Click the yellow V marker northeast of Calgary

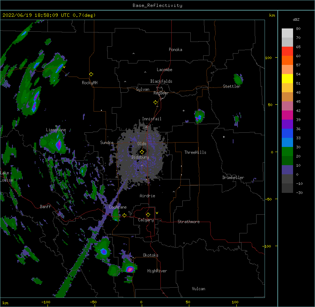tap(157, 213)
